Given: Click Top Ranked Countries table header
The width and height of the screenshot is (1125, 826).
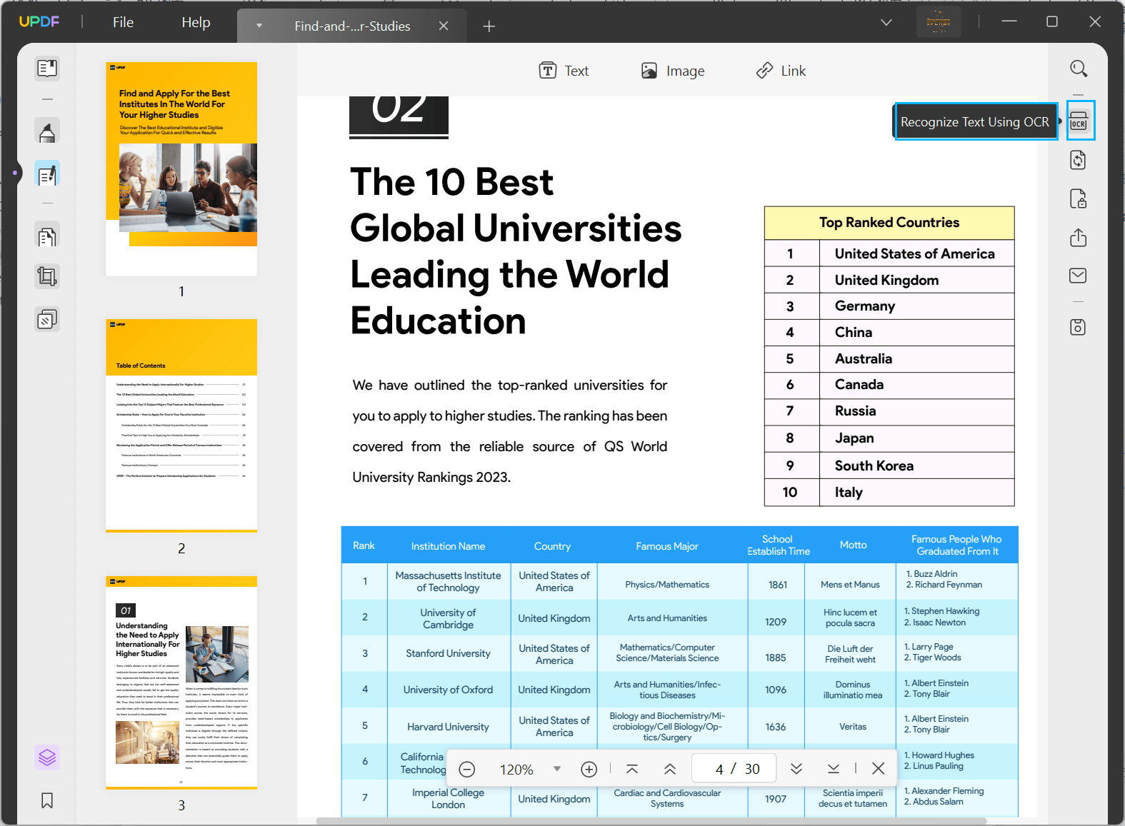Looking at the screenshot, I should (889, 223).
